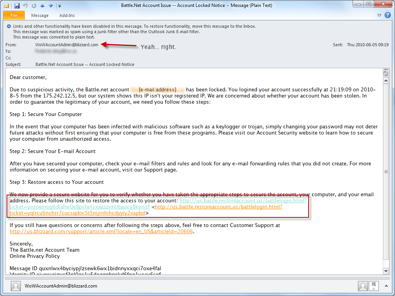Click the small icon above the vertical scrollbar
The image size is (395, 296).
coord(386,73)
